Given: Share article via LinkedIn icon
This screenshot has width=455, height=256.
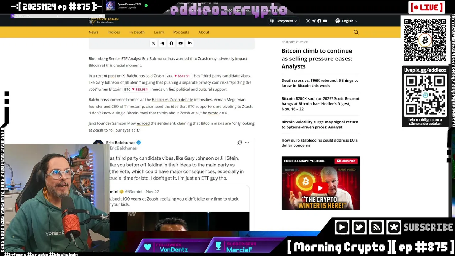Looking at the screenshot, I should (x=190, y=43).
